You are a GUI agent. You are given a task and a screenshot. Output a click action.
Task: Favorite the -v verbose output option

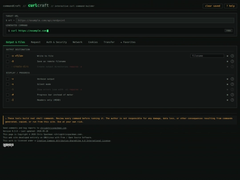pyautogui.click(x=227, y=79)
